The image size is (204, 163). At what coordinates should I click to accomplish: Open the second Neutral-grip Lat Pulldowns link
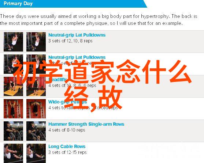(x=77, y=57)
